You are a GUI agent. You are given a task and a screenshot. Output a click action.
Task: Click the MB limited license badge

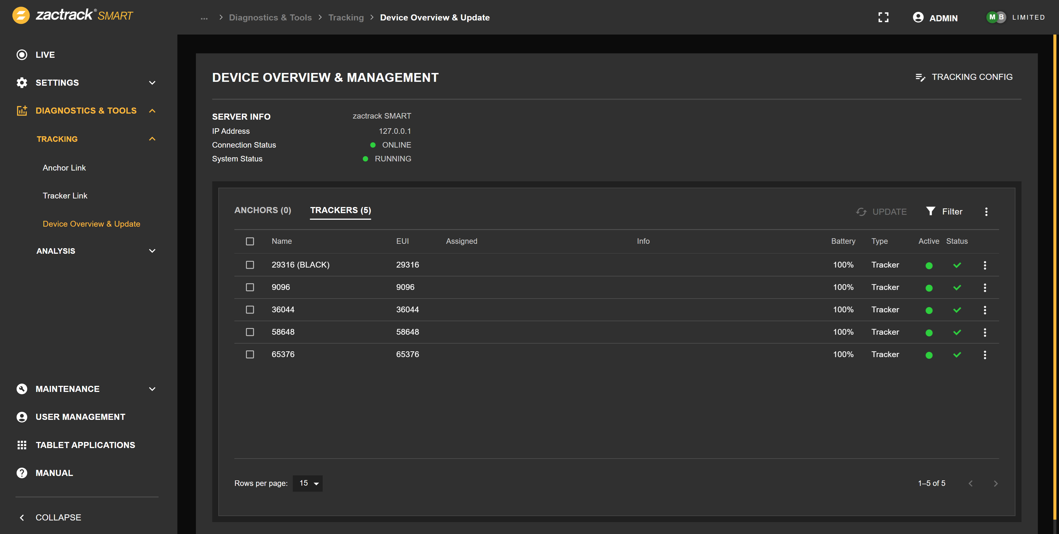tap(996, 17)
